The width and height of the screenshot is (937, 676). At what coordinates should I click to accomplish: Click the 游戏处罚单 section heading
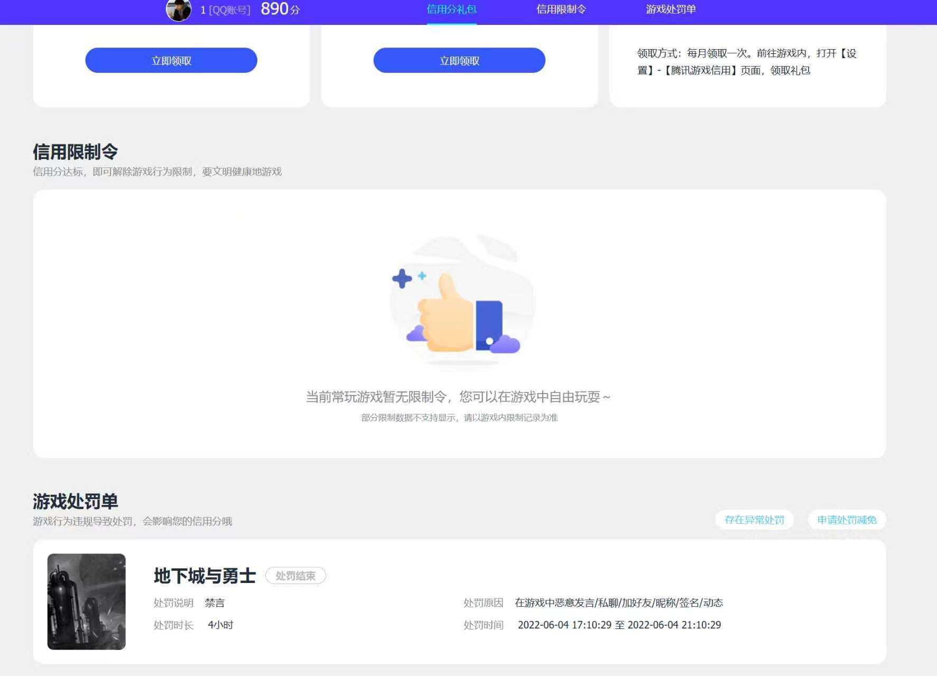[x=76, y=501]
